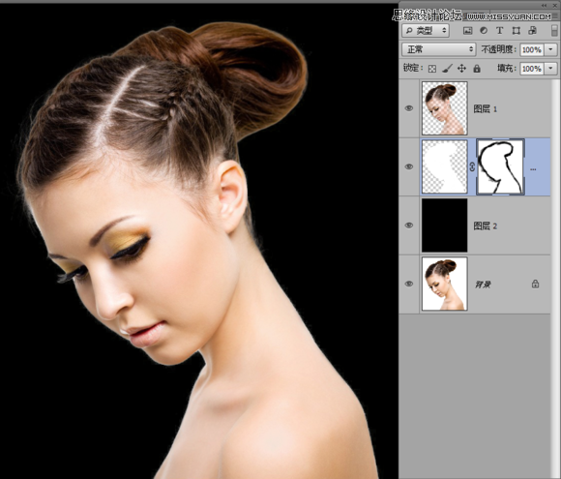This screenshot has width=561, height=479.
Task: Expand the 不透明度 opacity arrow
Action: tap(550, 49)
